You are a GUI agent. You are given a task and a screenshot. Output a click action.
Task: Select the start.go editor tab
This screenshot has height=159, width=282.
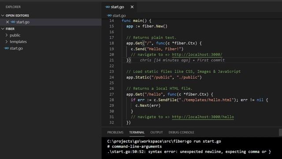coord(119,7)
